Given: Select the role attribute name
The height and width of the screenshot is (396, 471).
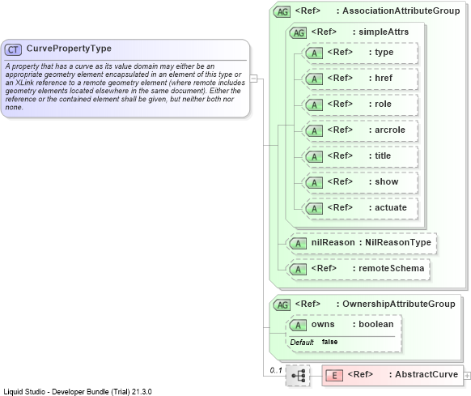Looking at the screenshot, I should [x=383, y=104].
